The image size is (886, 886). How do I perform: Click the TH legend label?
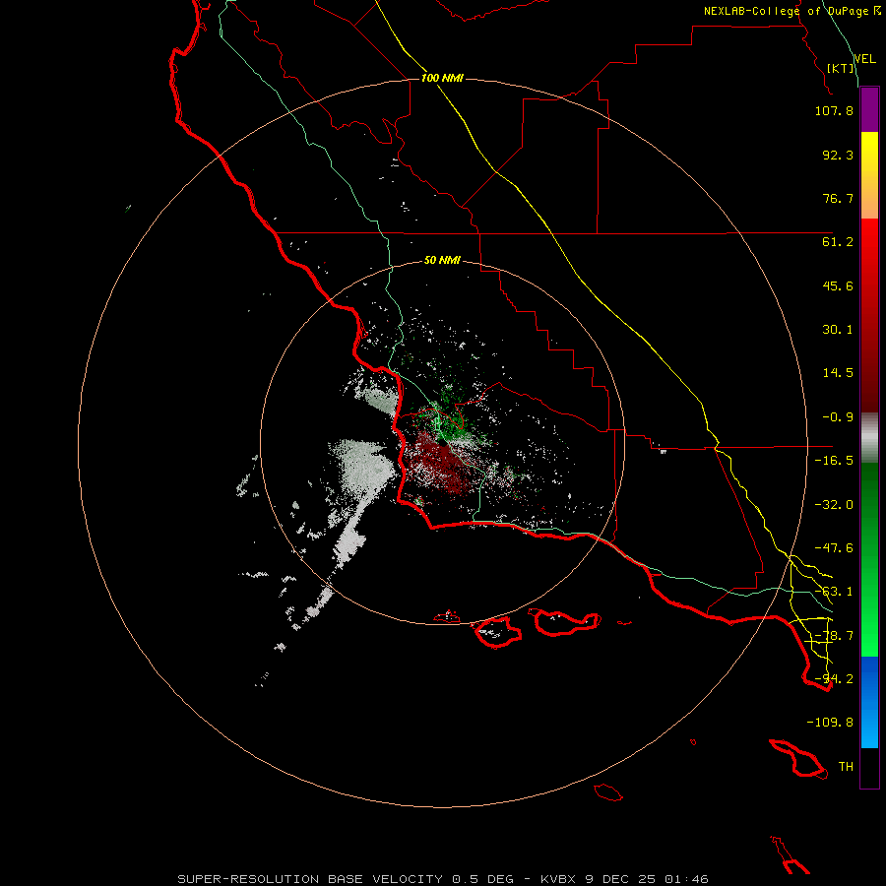click(846, 767)
